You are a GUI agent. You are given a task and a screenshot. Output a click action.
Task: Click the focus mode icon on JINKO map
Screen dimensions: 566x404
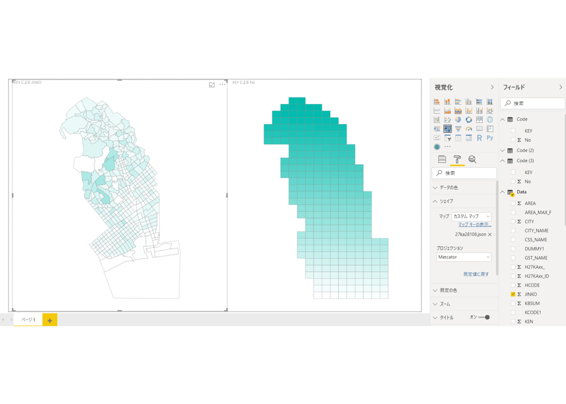point(212,84)
